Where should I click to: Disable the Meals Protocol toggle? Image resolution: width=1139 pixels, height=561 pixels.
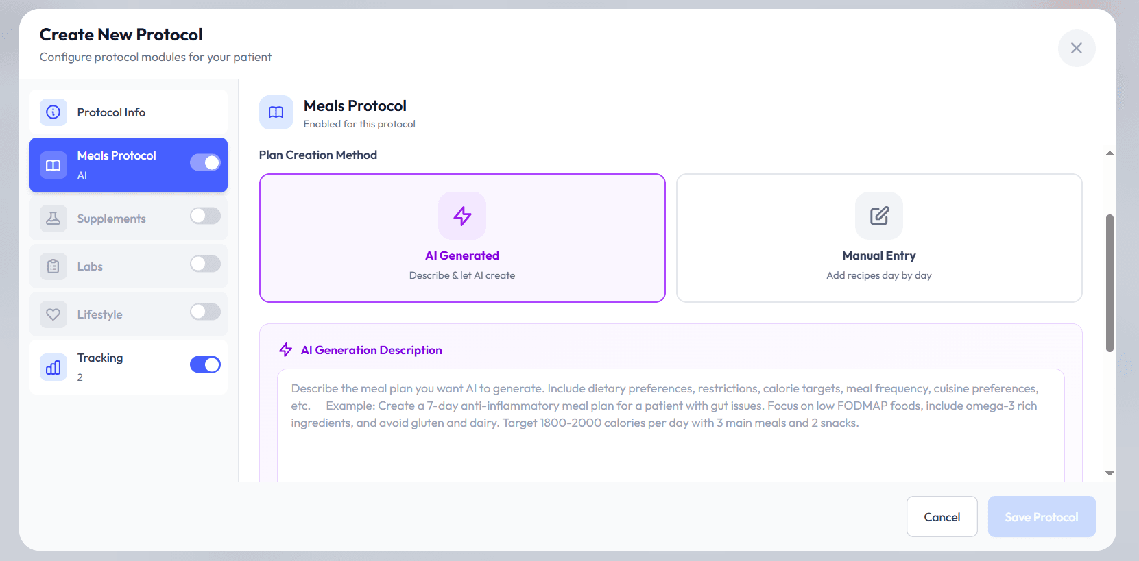click(204, 162)
